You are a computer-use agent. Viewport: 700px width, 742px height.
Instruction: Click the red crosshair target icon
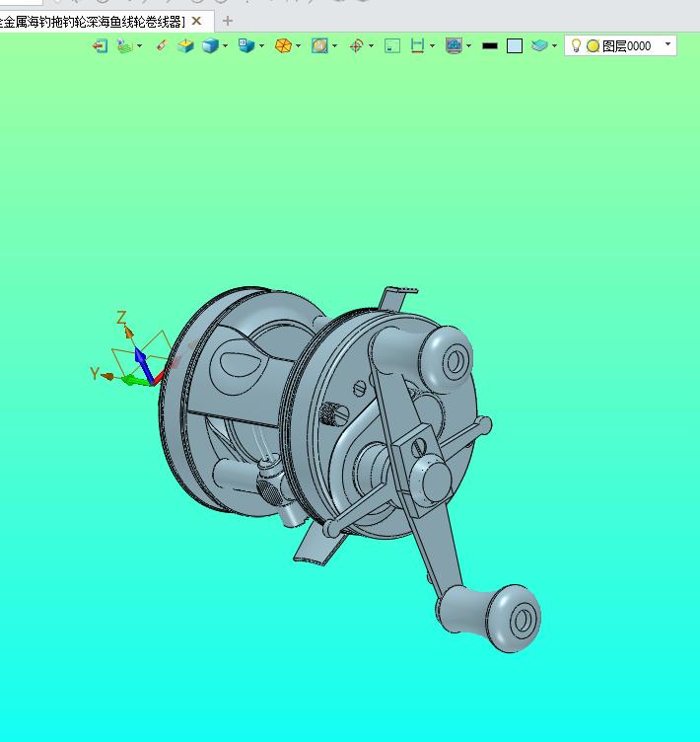356,45
